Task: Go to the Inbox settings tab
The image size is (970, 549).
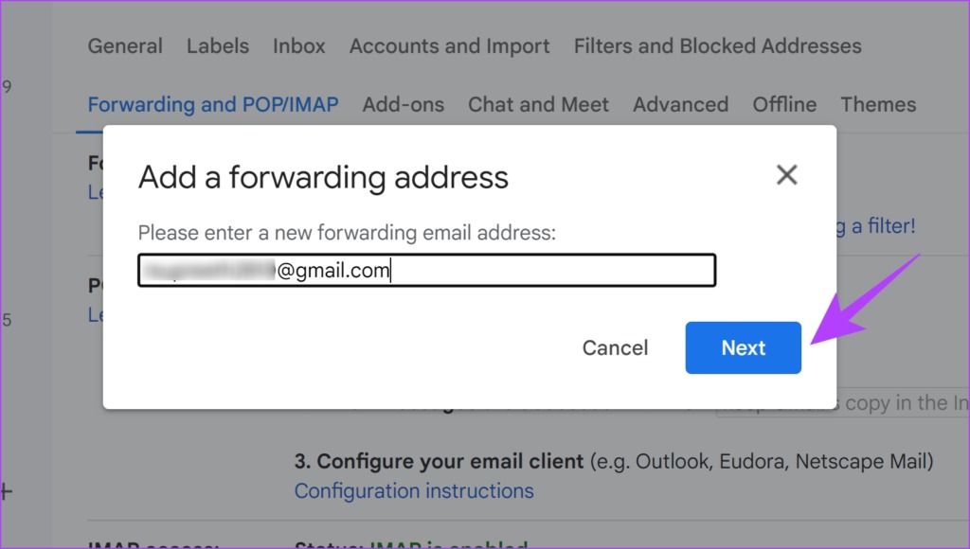Action: [298, 46]
